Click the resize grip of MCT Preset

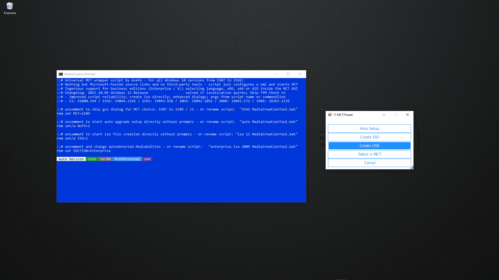[412, 167]
